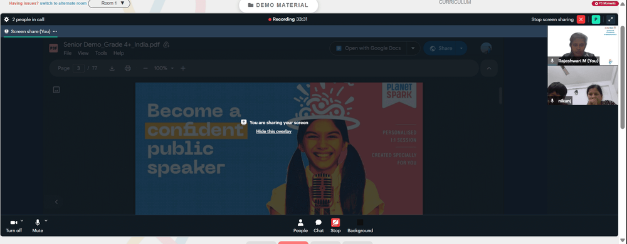Expand Open with dropdown arrow
This screenshot has width=627, height=244.
click(x=413, y=48)
